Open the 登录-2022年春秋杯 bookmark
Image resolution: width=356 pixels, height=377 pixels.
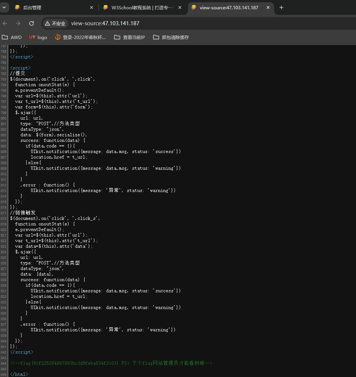(80, 37)
